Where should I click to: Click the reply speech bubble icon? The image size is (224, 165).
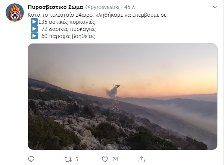(31, 159)
